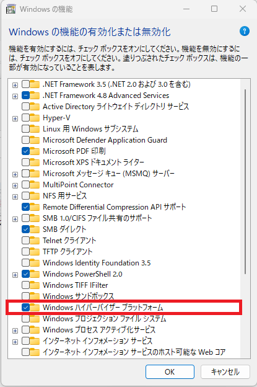
Task: Select the Hyper-V folder icon
Action: pyautogui.click(x=35, y=118)
